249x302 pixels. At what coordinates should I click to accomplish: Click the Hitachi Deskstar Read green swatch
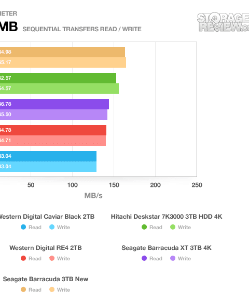pyautogui.click(x=144, y=227)
